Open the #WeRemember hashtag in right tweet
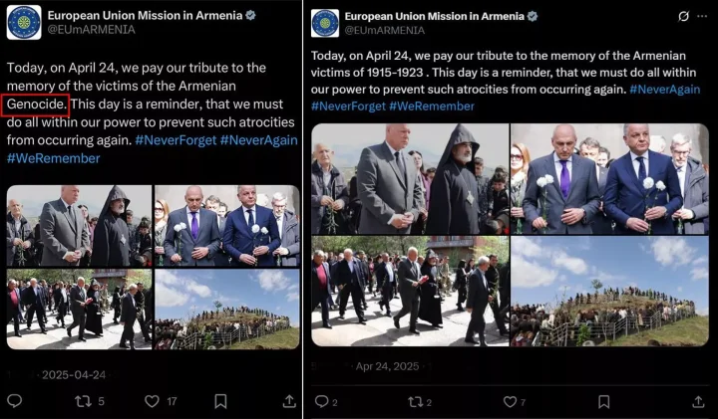The height and width of the screenshot is (419, 718). click(x=432, y=106)
